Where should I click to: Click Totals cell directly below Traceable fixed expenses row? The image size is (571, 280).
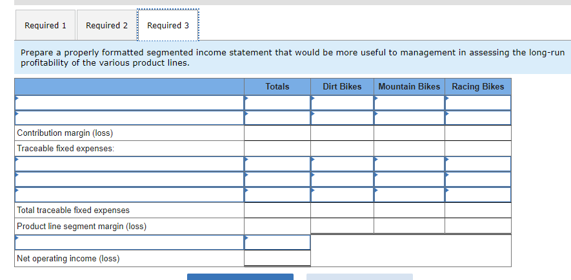pos(277,164)
